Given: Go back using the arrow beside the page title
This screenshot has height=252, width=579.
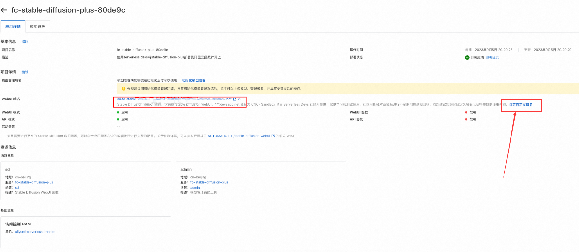Looking at the screenshot, I should point(4,10).
